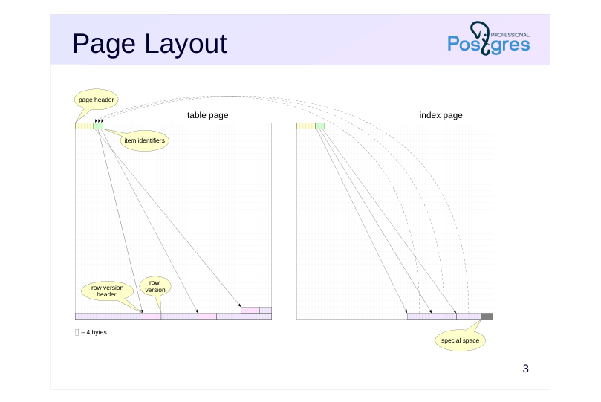This screenshot has width=601, height=402.
Task: Click the "Page Layout" slide title
Action: pyautogui.click(x=149, y=44)
